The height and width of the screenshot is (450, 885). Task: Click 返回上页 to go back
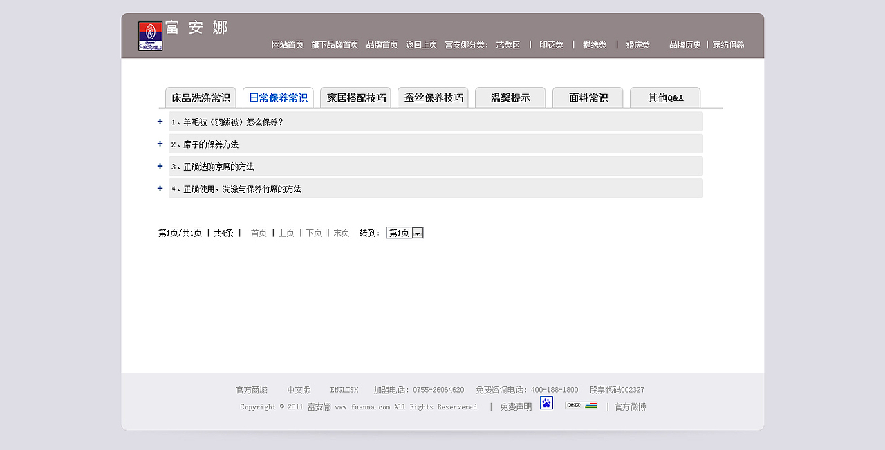click(x=421, y=45)
